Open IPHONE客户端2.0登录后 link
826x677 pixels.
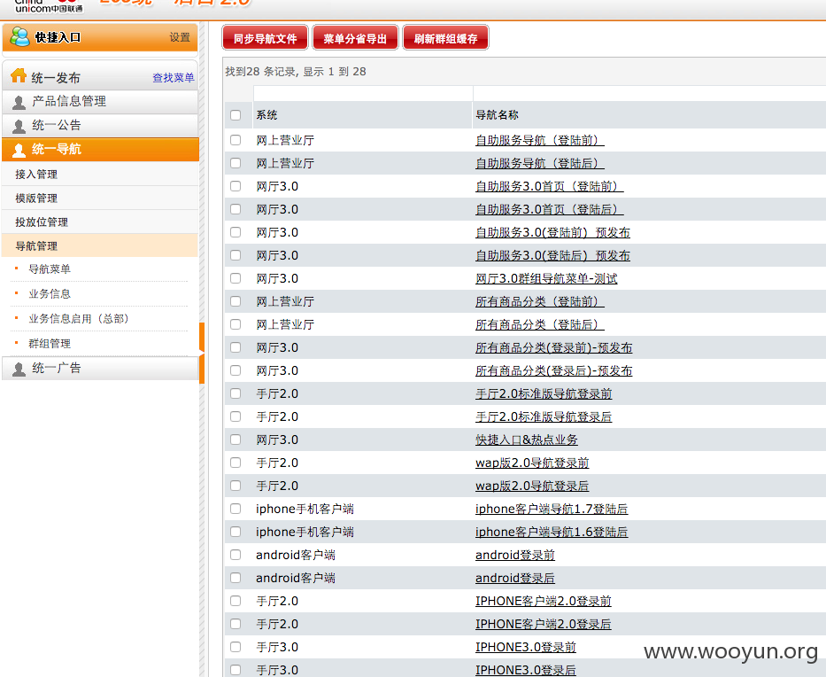click(x=543, y=624)
